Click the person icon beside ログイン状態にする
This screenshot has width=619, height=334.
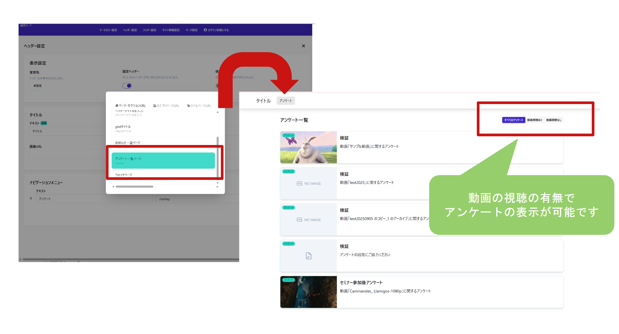point(205,30)
